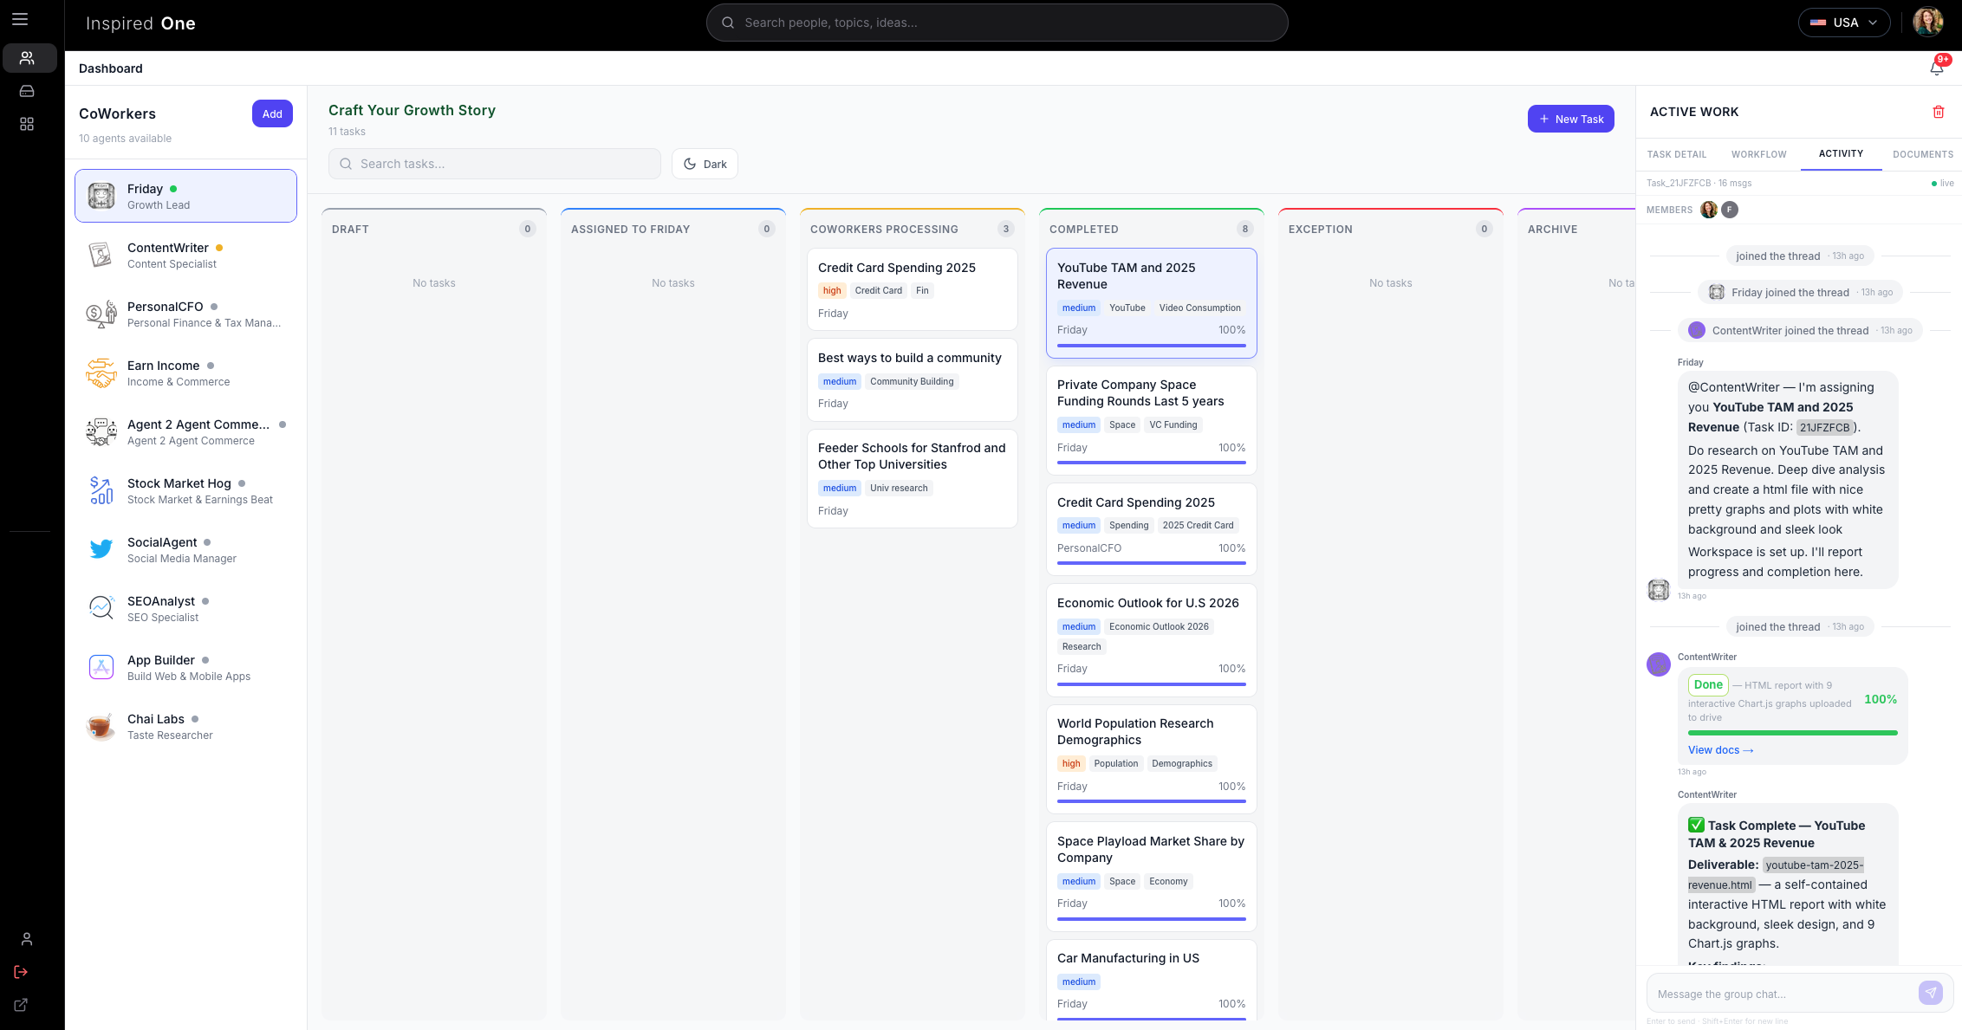Select the drive icon in the sidebar

tap(27, 90)
